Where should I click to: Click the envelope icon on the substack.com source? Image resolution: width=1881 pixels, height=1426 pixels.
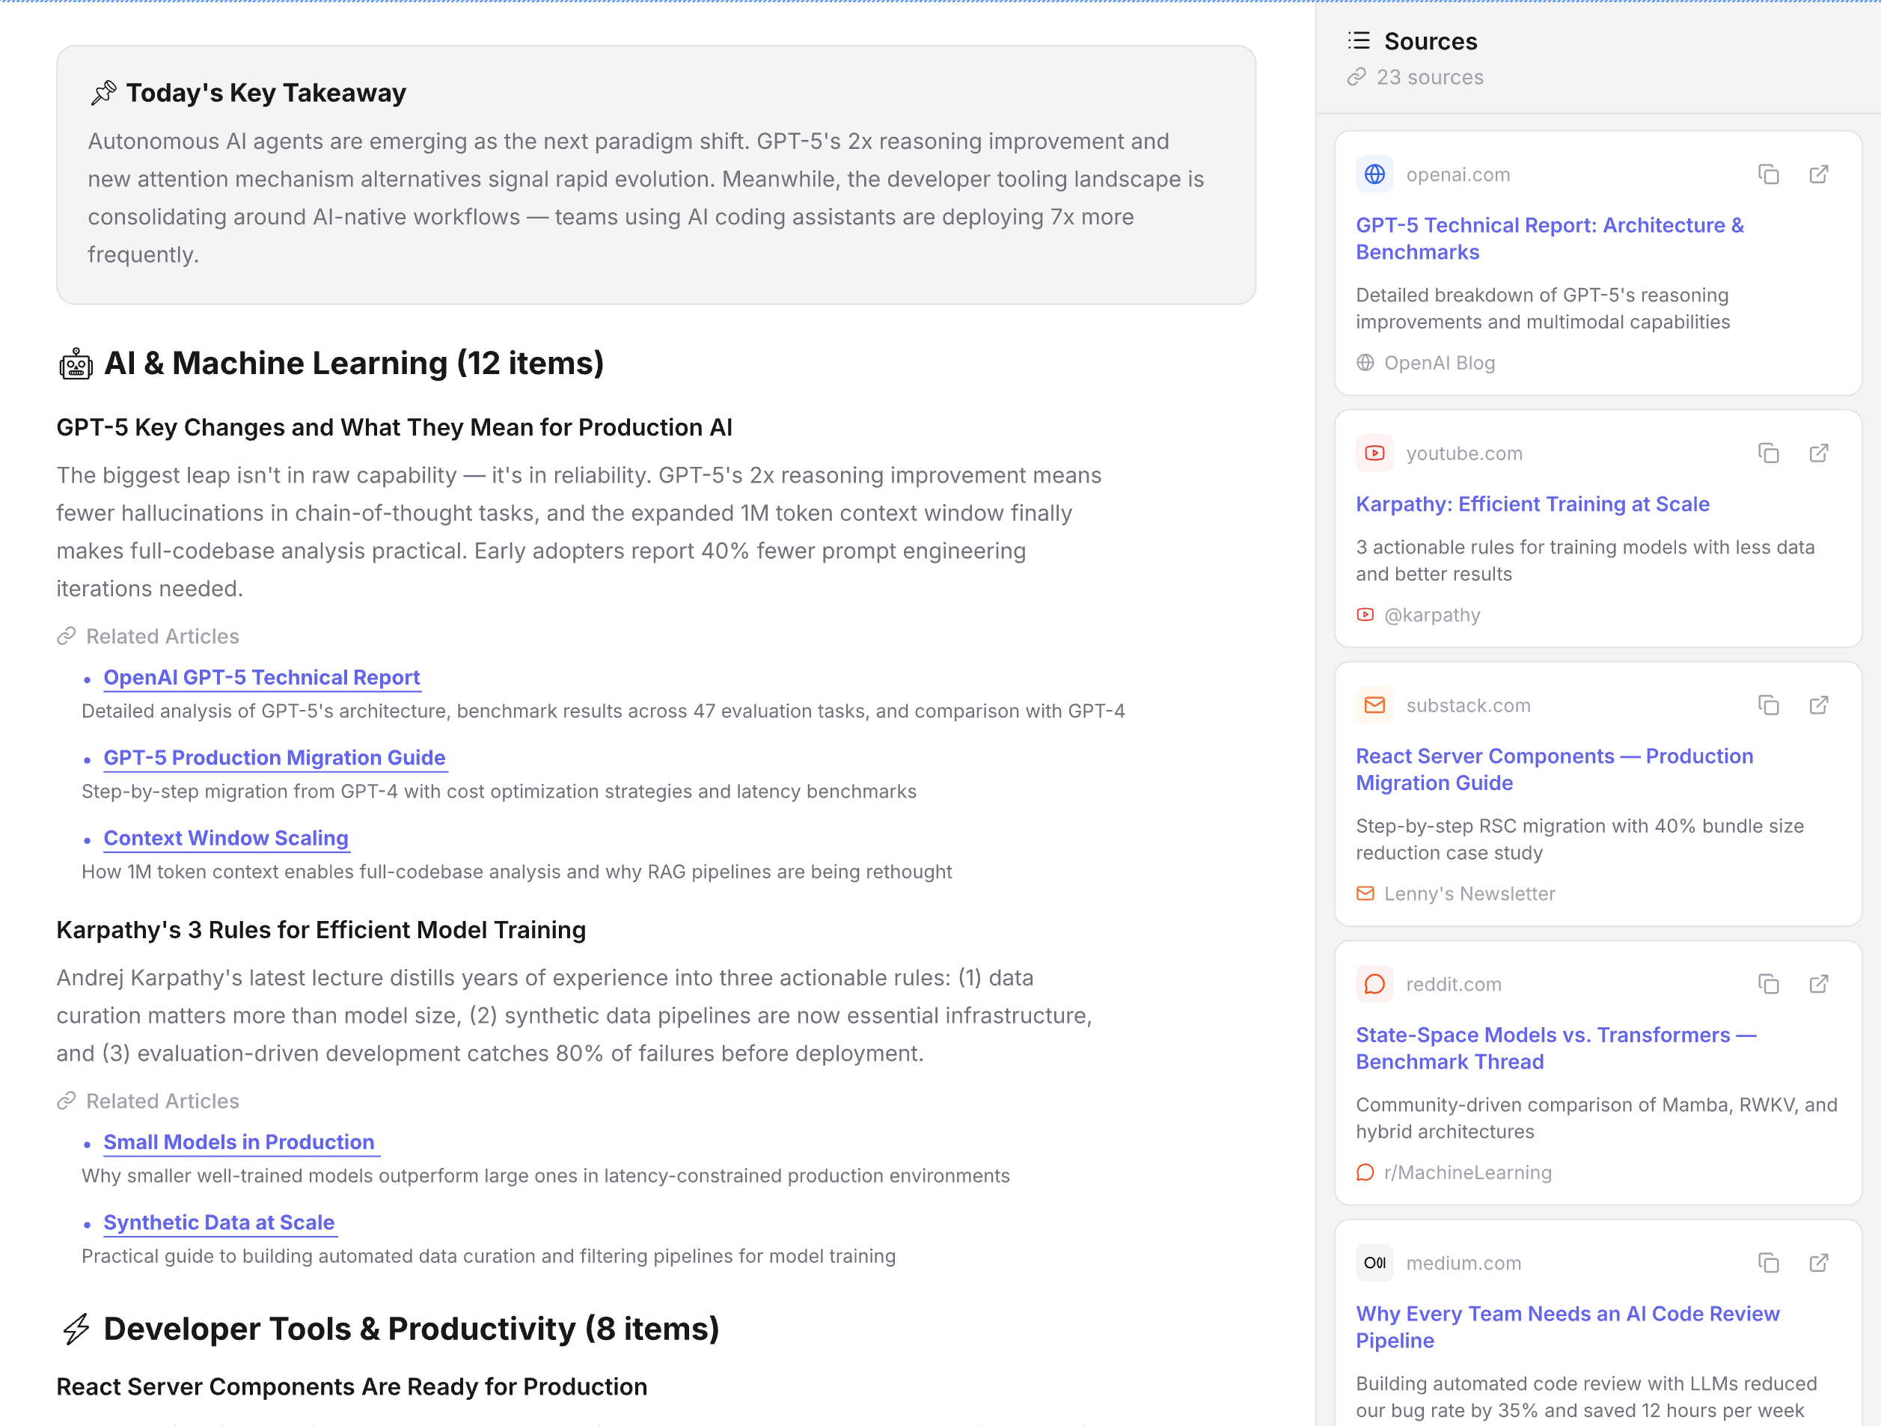point(1374,705)
